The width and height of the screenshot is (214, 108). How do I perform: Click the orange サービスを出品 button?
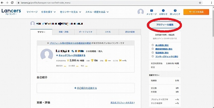click(x=196, y=12)
